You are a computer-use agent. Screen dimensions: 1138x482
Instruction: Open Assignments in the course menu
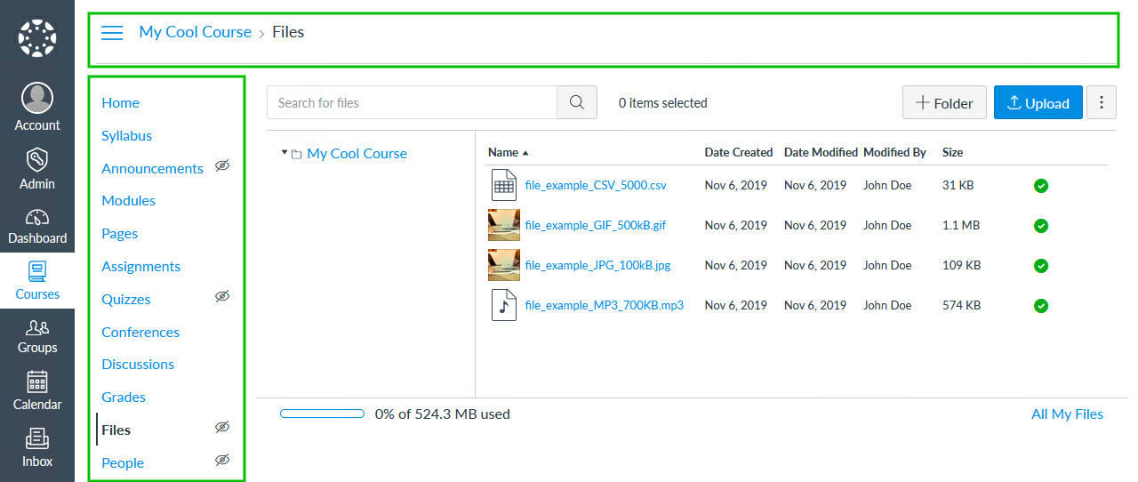click(x=140, y=266)
